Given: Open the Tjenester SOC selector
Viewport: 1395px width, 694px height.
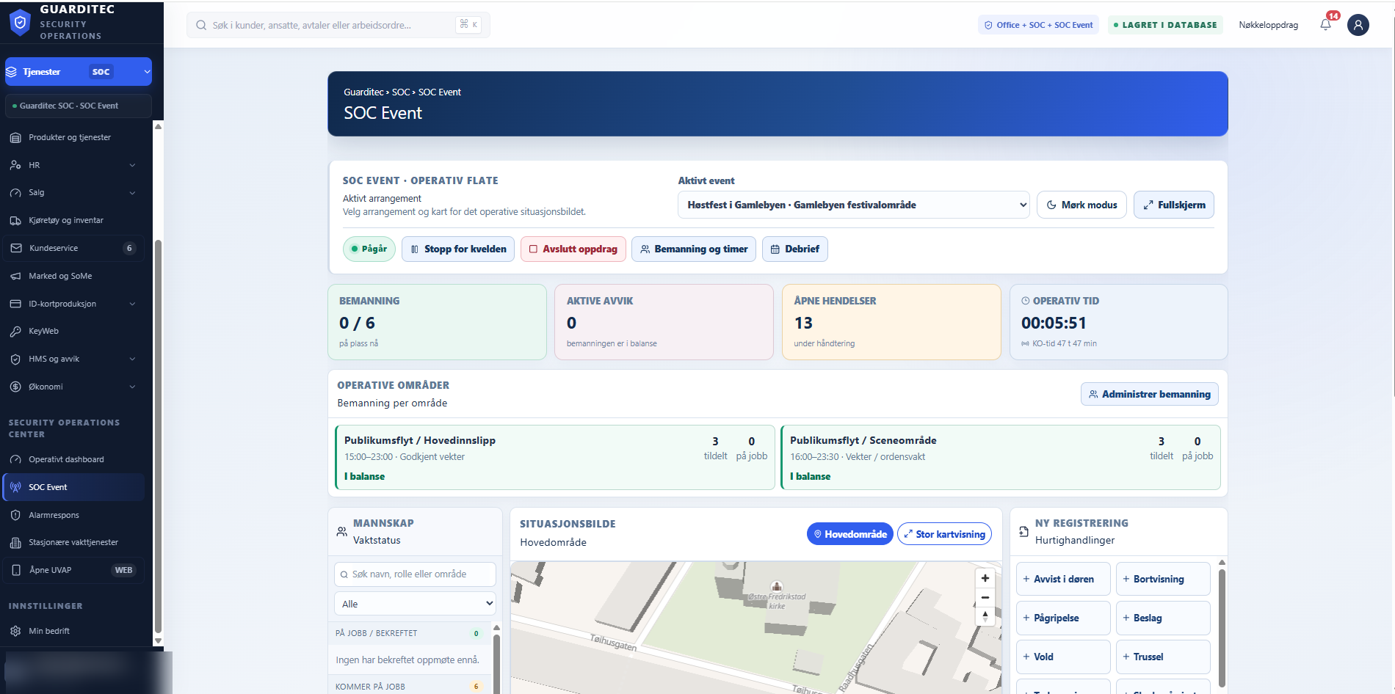Looking at the screenshot, I should [x=79, y=72].
